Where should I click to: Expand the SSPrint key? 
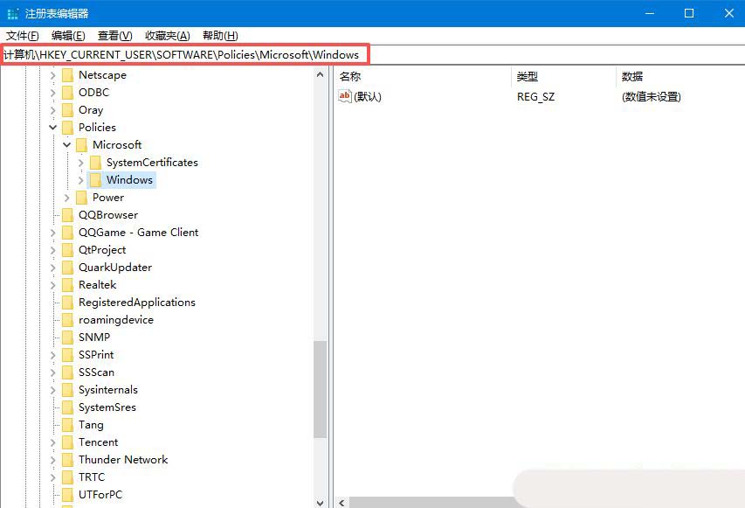52,355
